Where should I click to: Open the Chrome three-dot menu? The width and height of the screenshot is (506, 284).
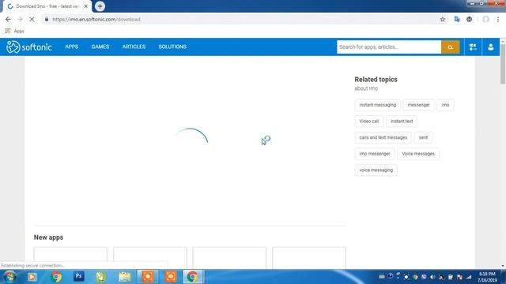tap(498, 19)
